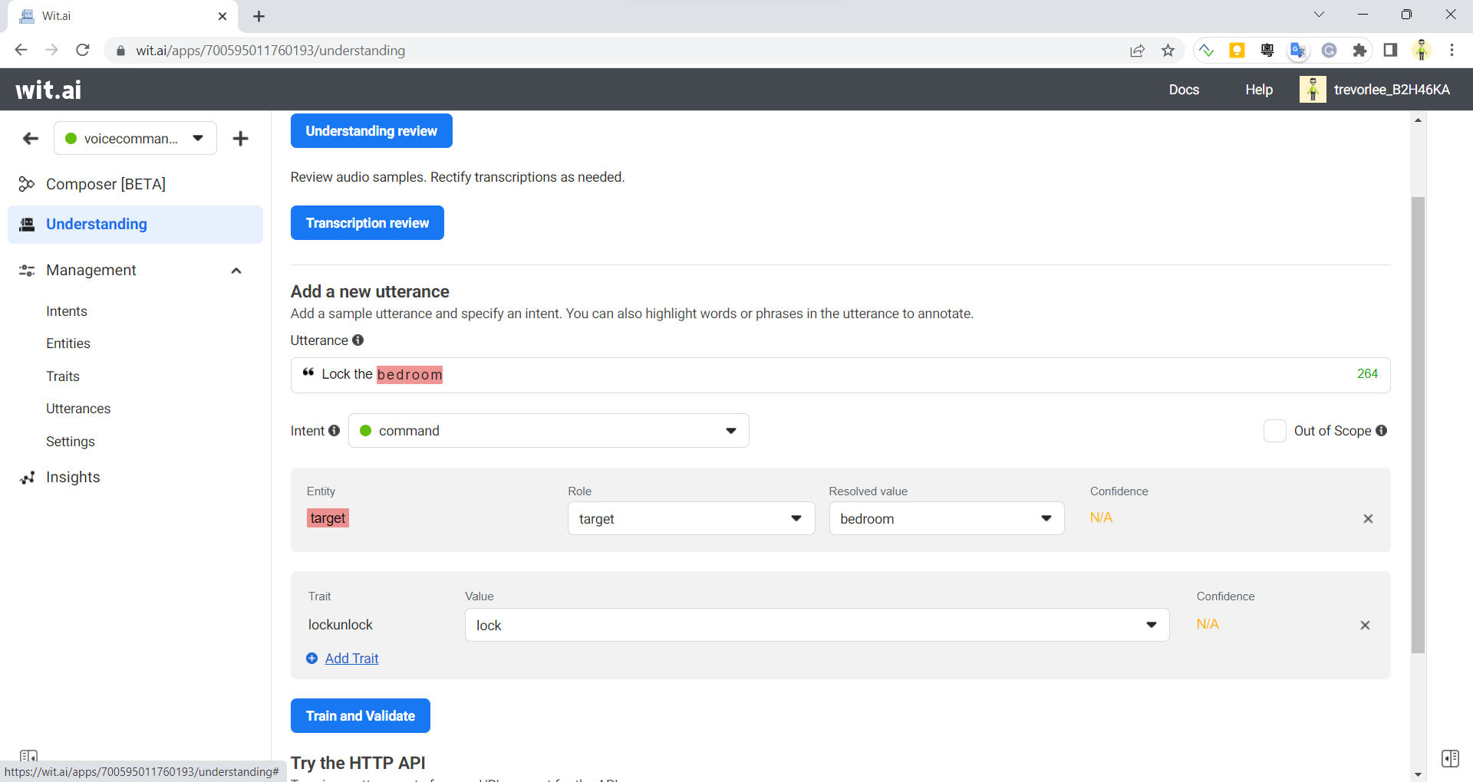Screen dimensions: 1473x782
Task: Click Understanding review button
Action: 371,131
